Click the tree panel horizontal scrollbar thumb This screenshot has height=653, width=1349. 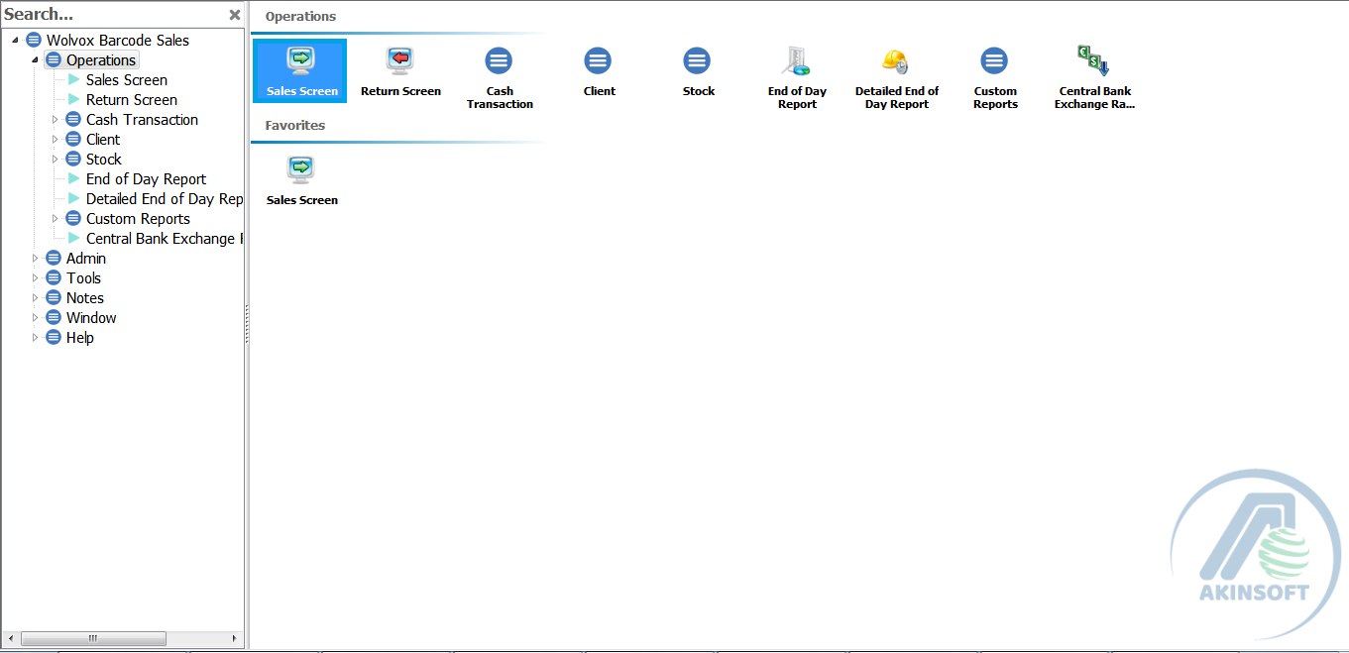[x=92, y=638]
